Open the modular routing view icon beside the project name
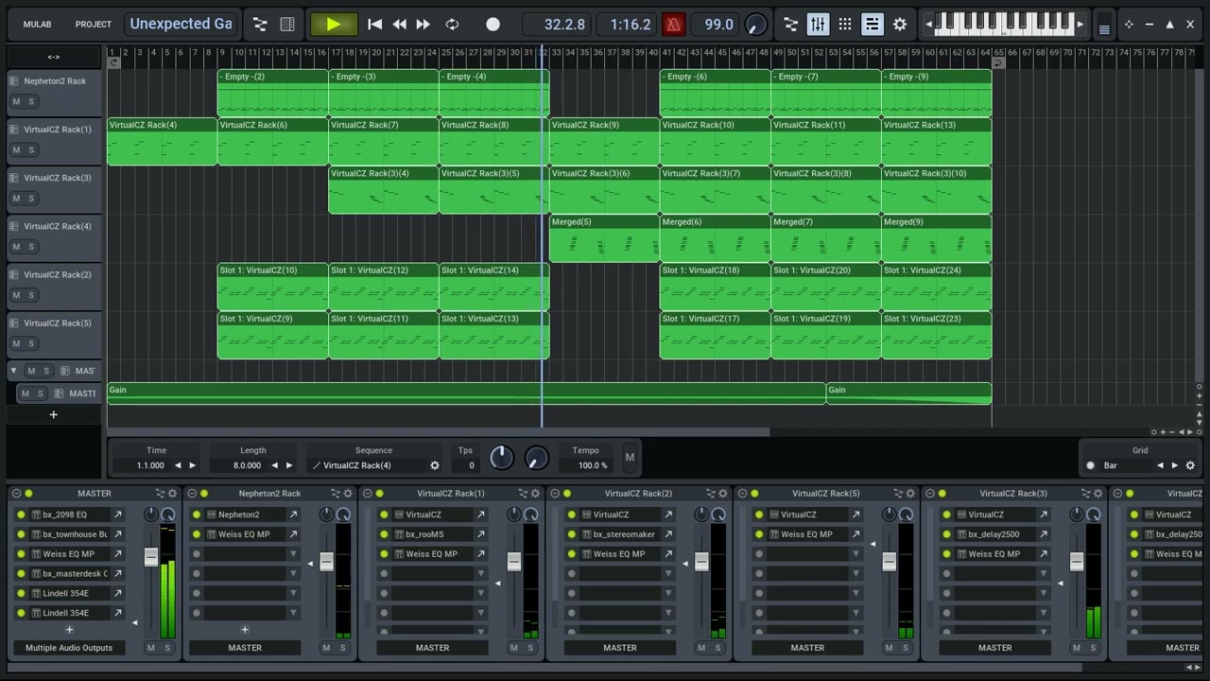This screenshot has height=681, width=1210. [260, 25]
